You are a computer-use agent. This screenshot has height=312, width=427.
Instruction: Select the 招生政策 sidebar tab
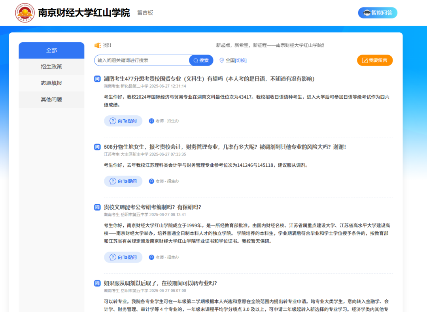coord(51,67)
